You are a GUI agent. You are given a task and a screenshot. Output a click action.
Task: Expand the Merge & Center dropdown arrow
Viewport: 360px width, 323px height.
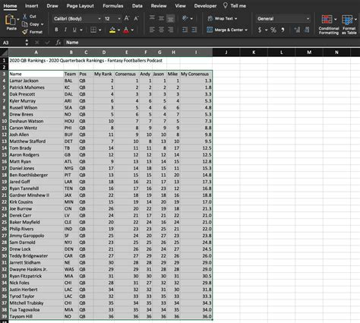point(246,30)
